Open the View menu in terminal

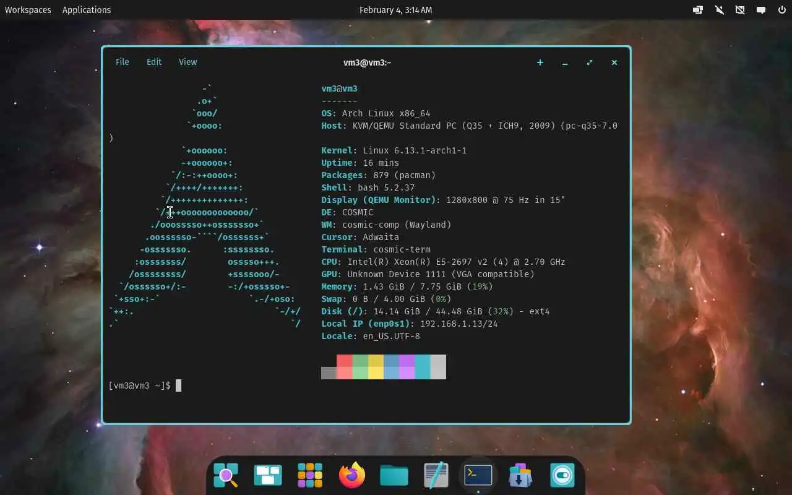[187, 62]
